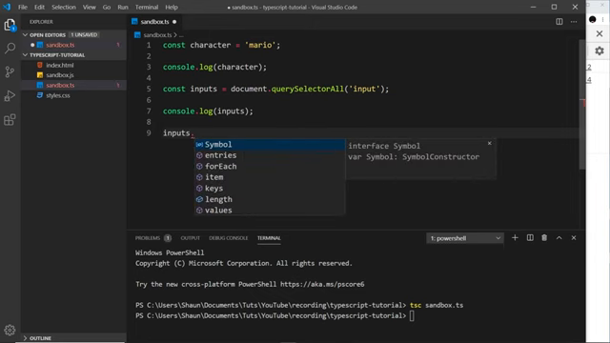Choose the keys suggestion
The height and width of the screenshot is (343, 610).
click(269, 189)
